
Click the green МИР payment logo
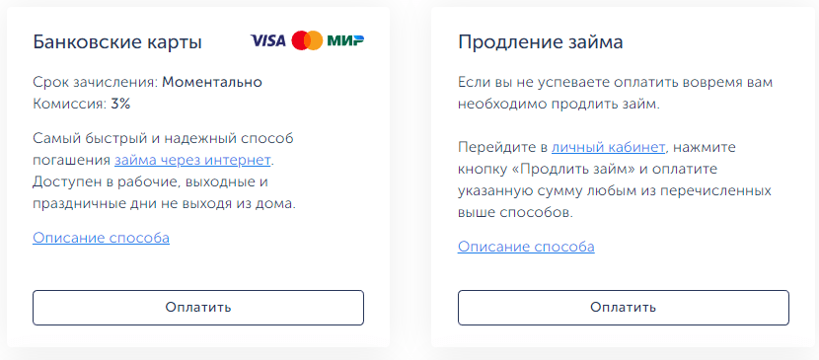click(345, 40)
